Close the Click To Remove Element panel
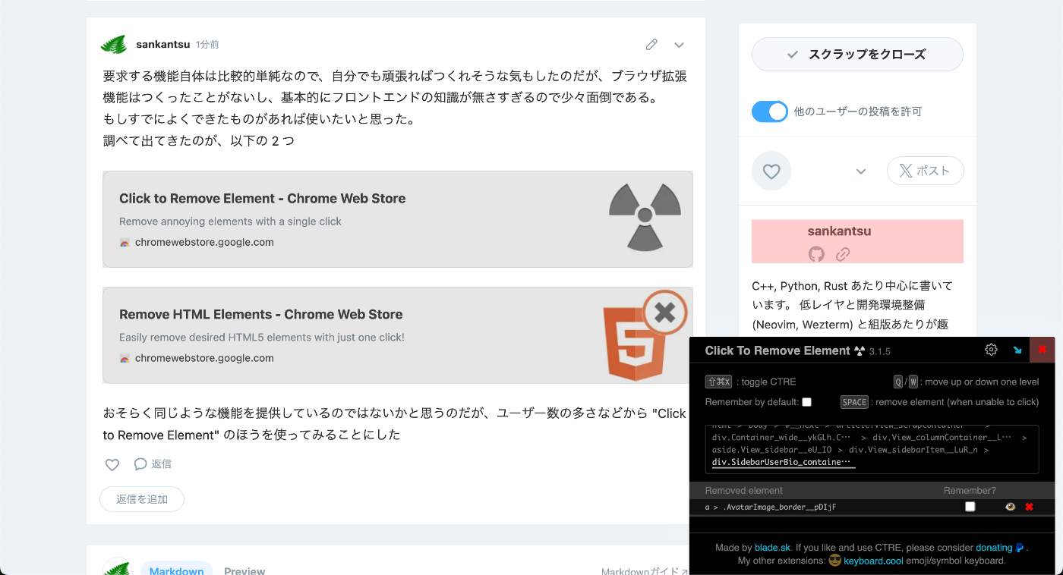This screenshot has width=1063, height=575. (x=1042, y=350)
